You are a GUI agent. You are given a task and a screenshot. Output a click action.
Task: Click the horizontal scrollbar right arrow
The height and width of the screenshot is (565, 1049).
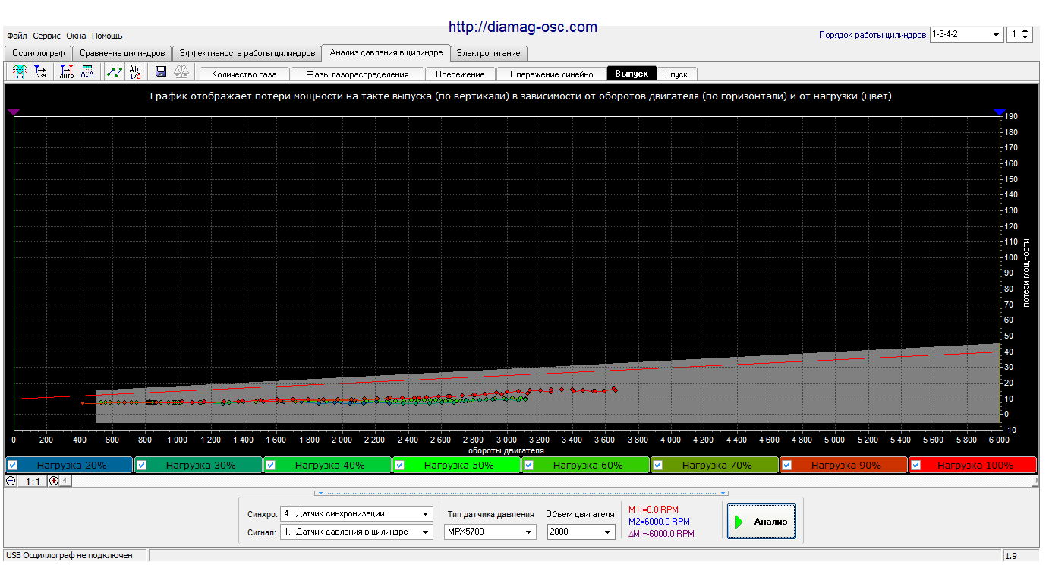click(1036, 481)
